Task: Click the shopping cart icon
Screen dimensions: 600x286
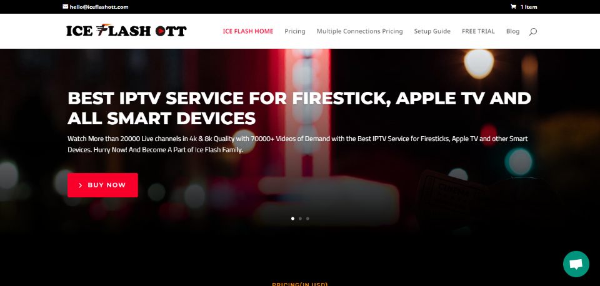Action: tap(513, 6)
